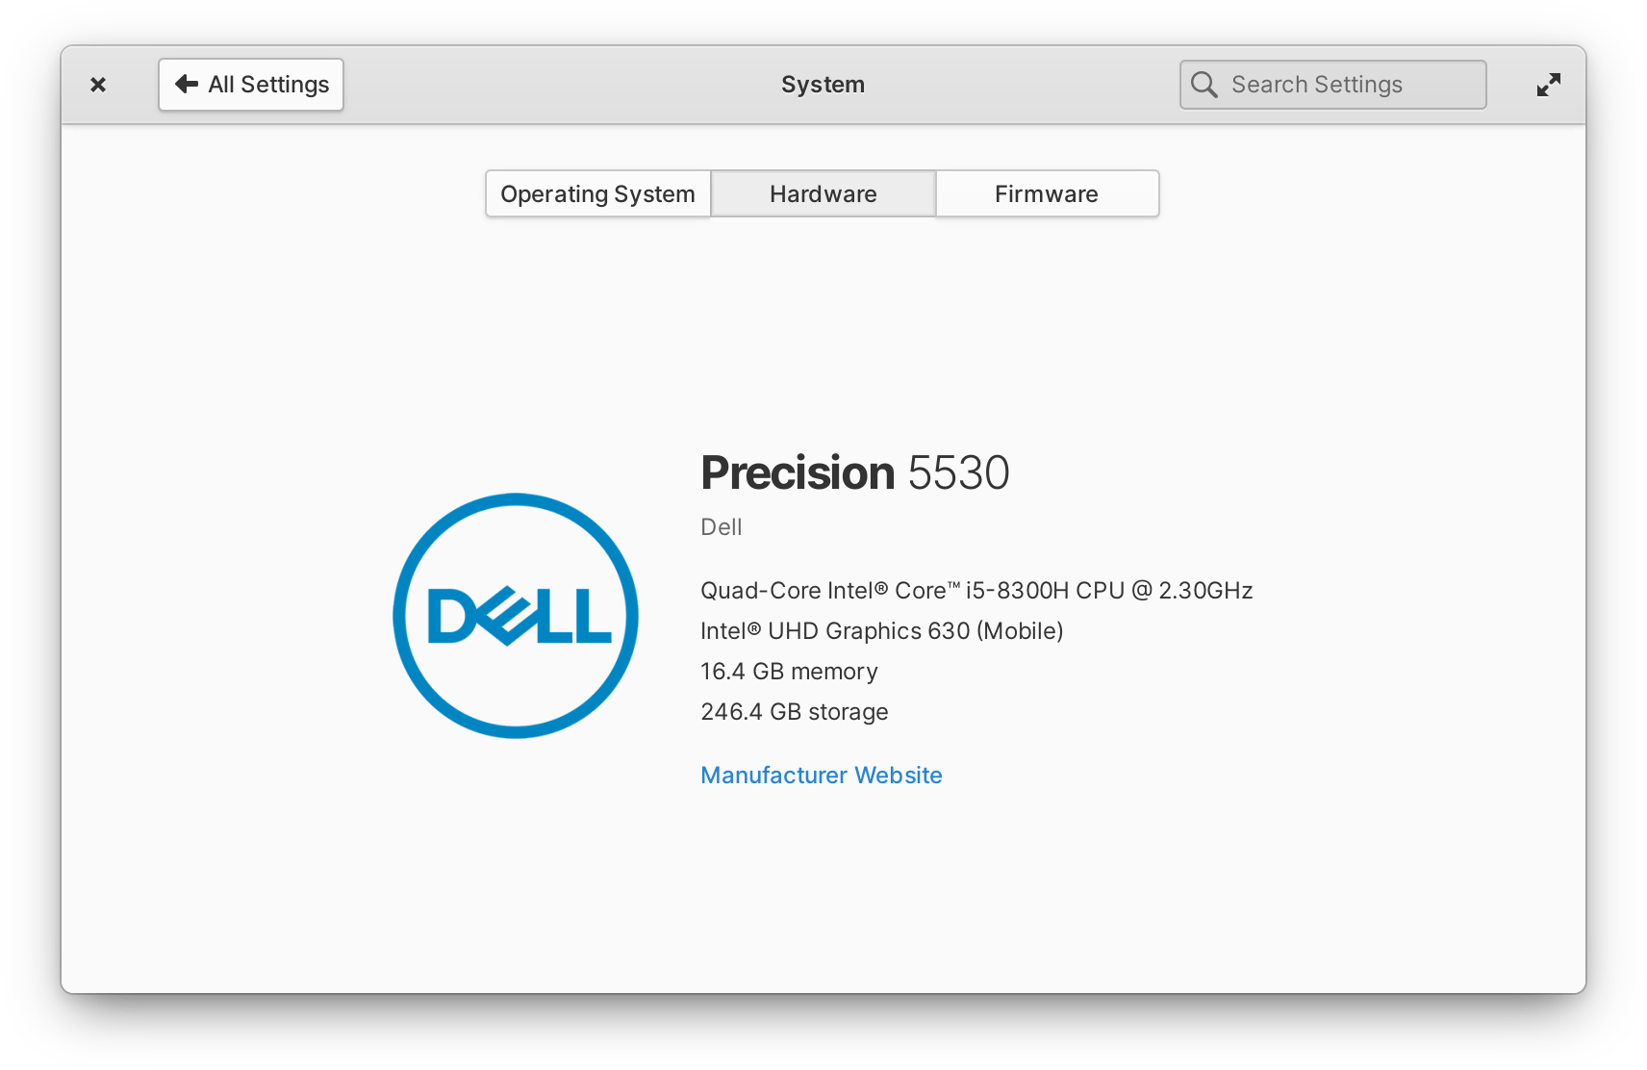Click the Intel UHD Graphics entry
This screenshot has width=1647, height=1070.
(x=881, y=631)
